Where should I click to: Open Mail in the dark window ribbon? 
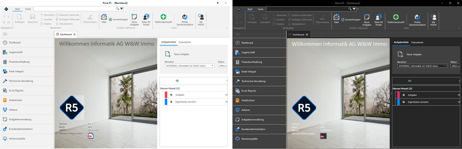coord(337,19)
